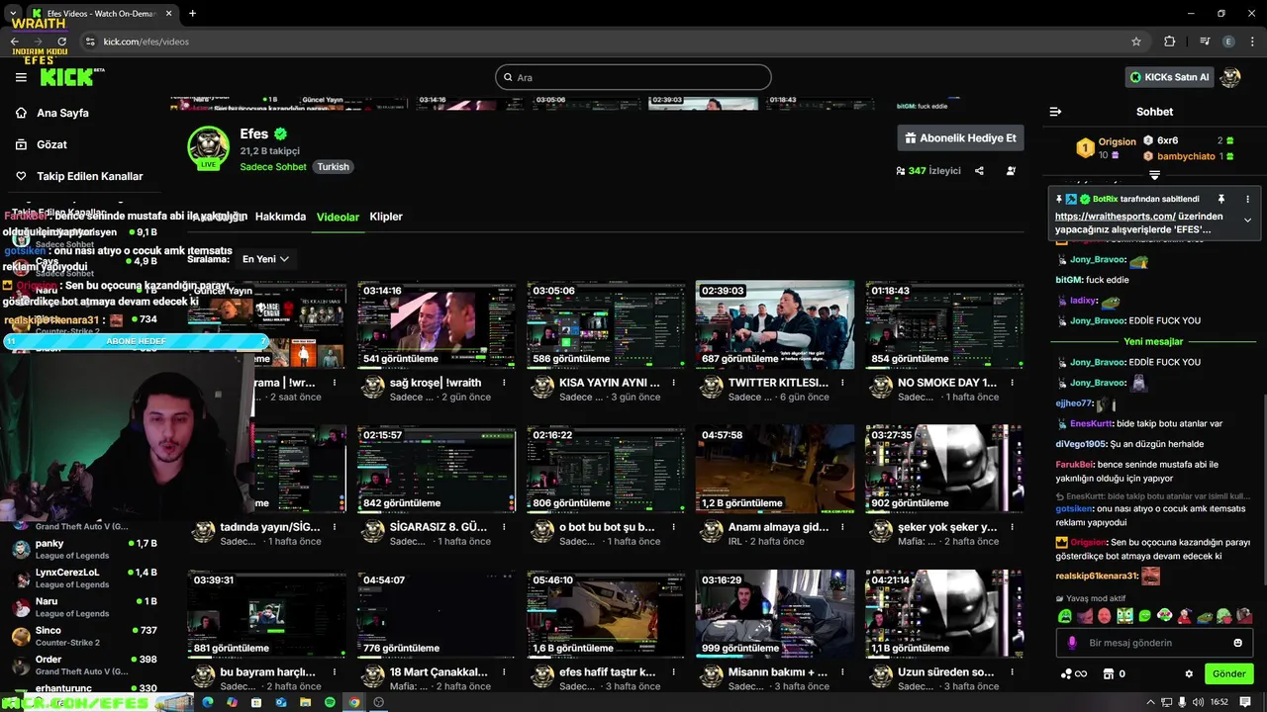This screenshot has height=712, width=1267.
Task: Open options for 'TWITTER KITLESI' video
Action: point(843,383)
